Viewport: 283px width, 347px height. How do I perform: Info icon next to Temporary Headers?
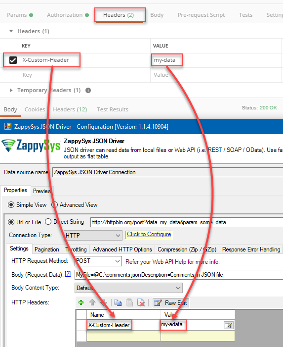88,90
